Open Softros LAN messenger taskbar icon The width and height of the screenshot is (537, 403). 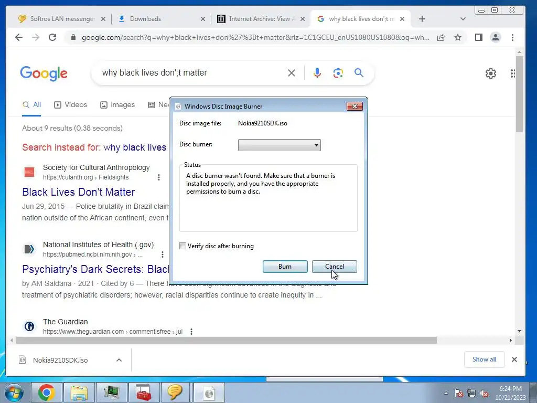(175, 393)
